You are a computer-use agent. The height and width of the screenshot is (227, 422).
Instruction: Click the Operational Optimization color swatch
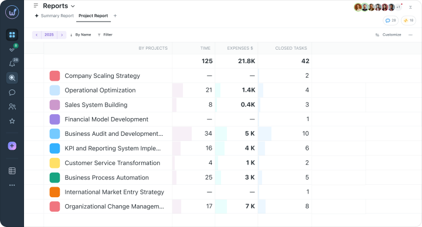[x=55, y=90]
